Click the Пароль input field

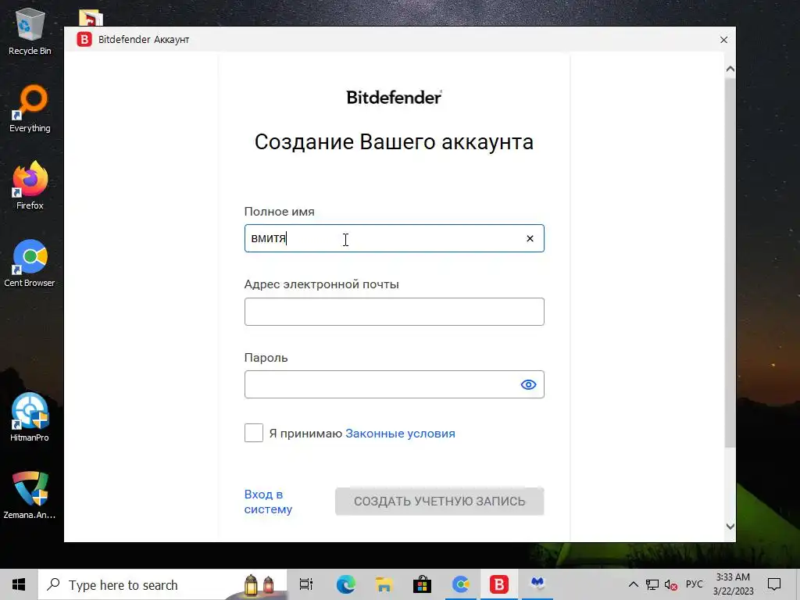[x=394, y=384]
